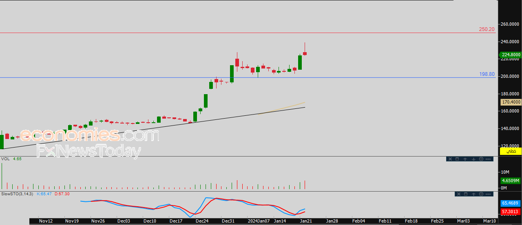
Task: Click the yellow خطي scale label
Action: pos(510,151)
